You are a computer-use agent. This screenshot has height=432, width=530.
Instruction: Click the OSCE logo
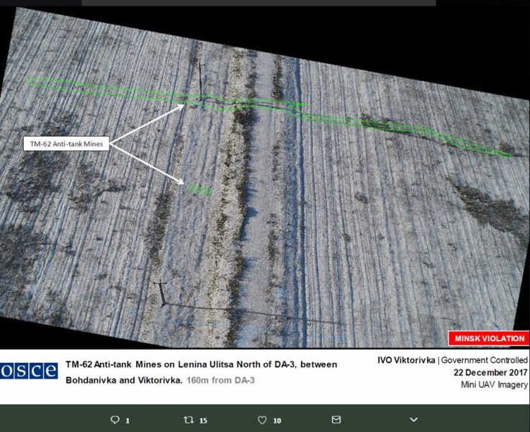pyautogui.click(x=29, y=371)
